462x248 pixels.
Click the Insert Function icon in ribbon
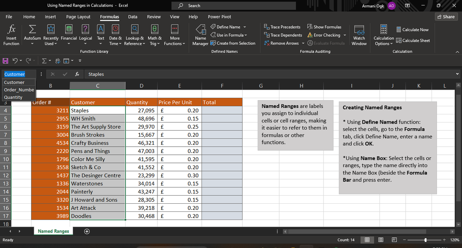point(11,29)
